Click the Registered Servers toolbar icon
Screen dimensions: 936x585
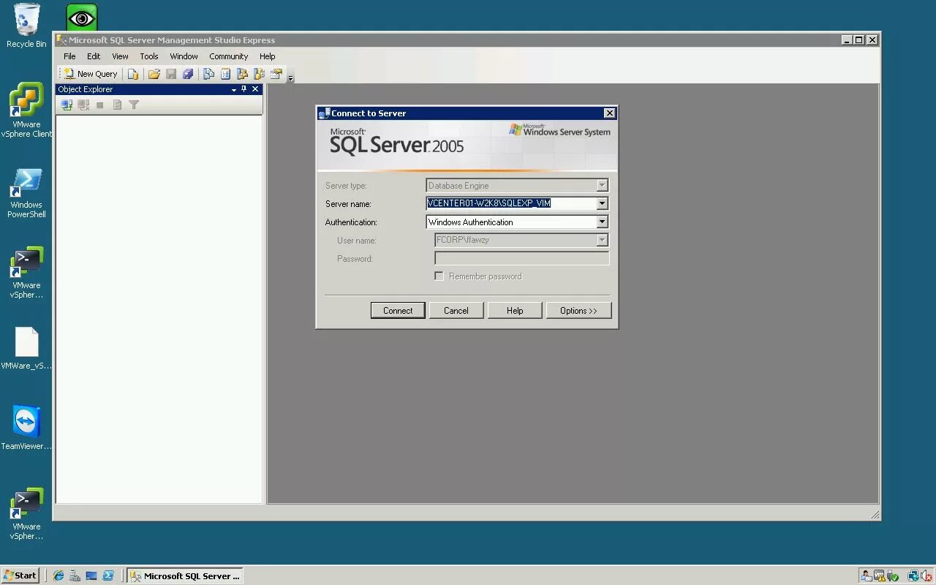pos(209,74)
